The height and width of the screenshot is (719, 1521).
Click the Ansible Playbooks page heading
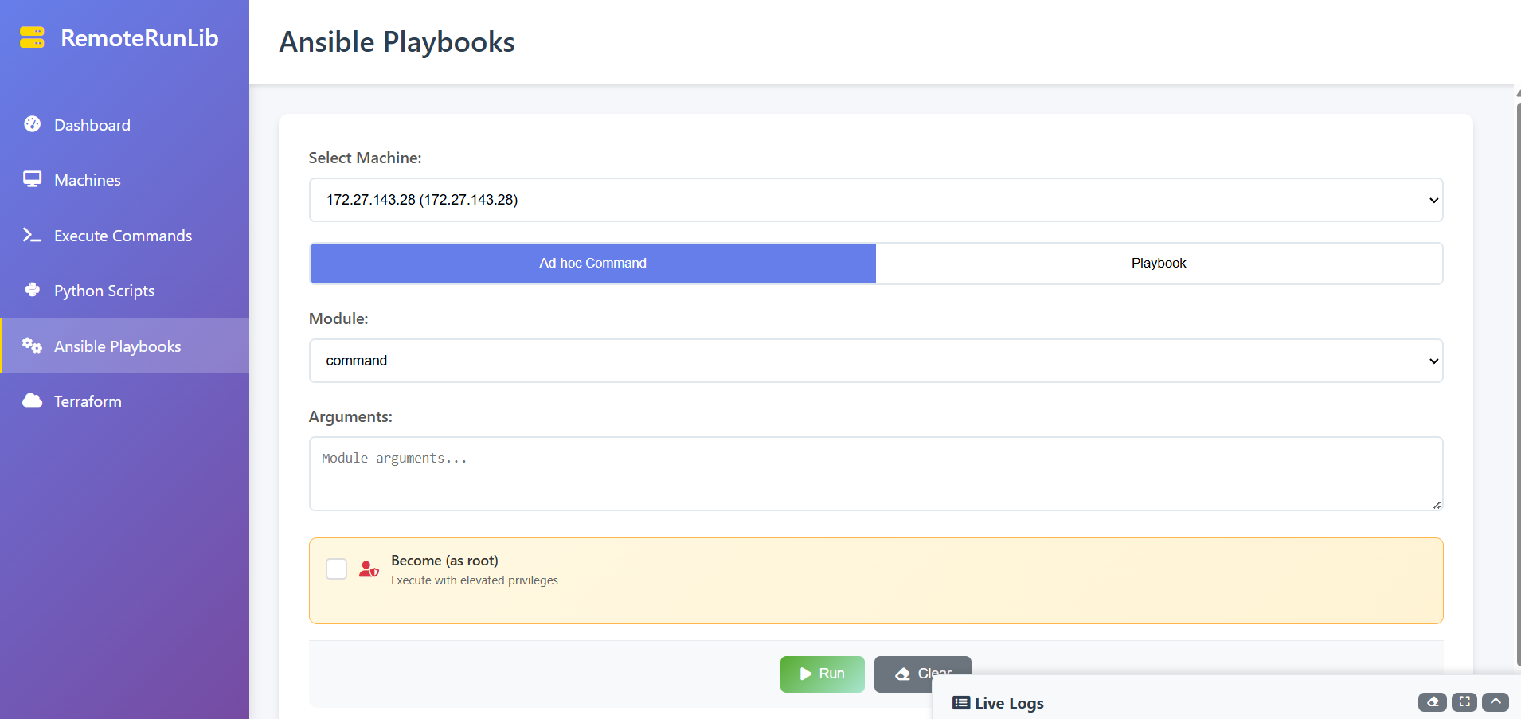tap(397, 41)
